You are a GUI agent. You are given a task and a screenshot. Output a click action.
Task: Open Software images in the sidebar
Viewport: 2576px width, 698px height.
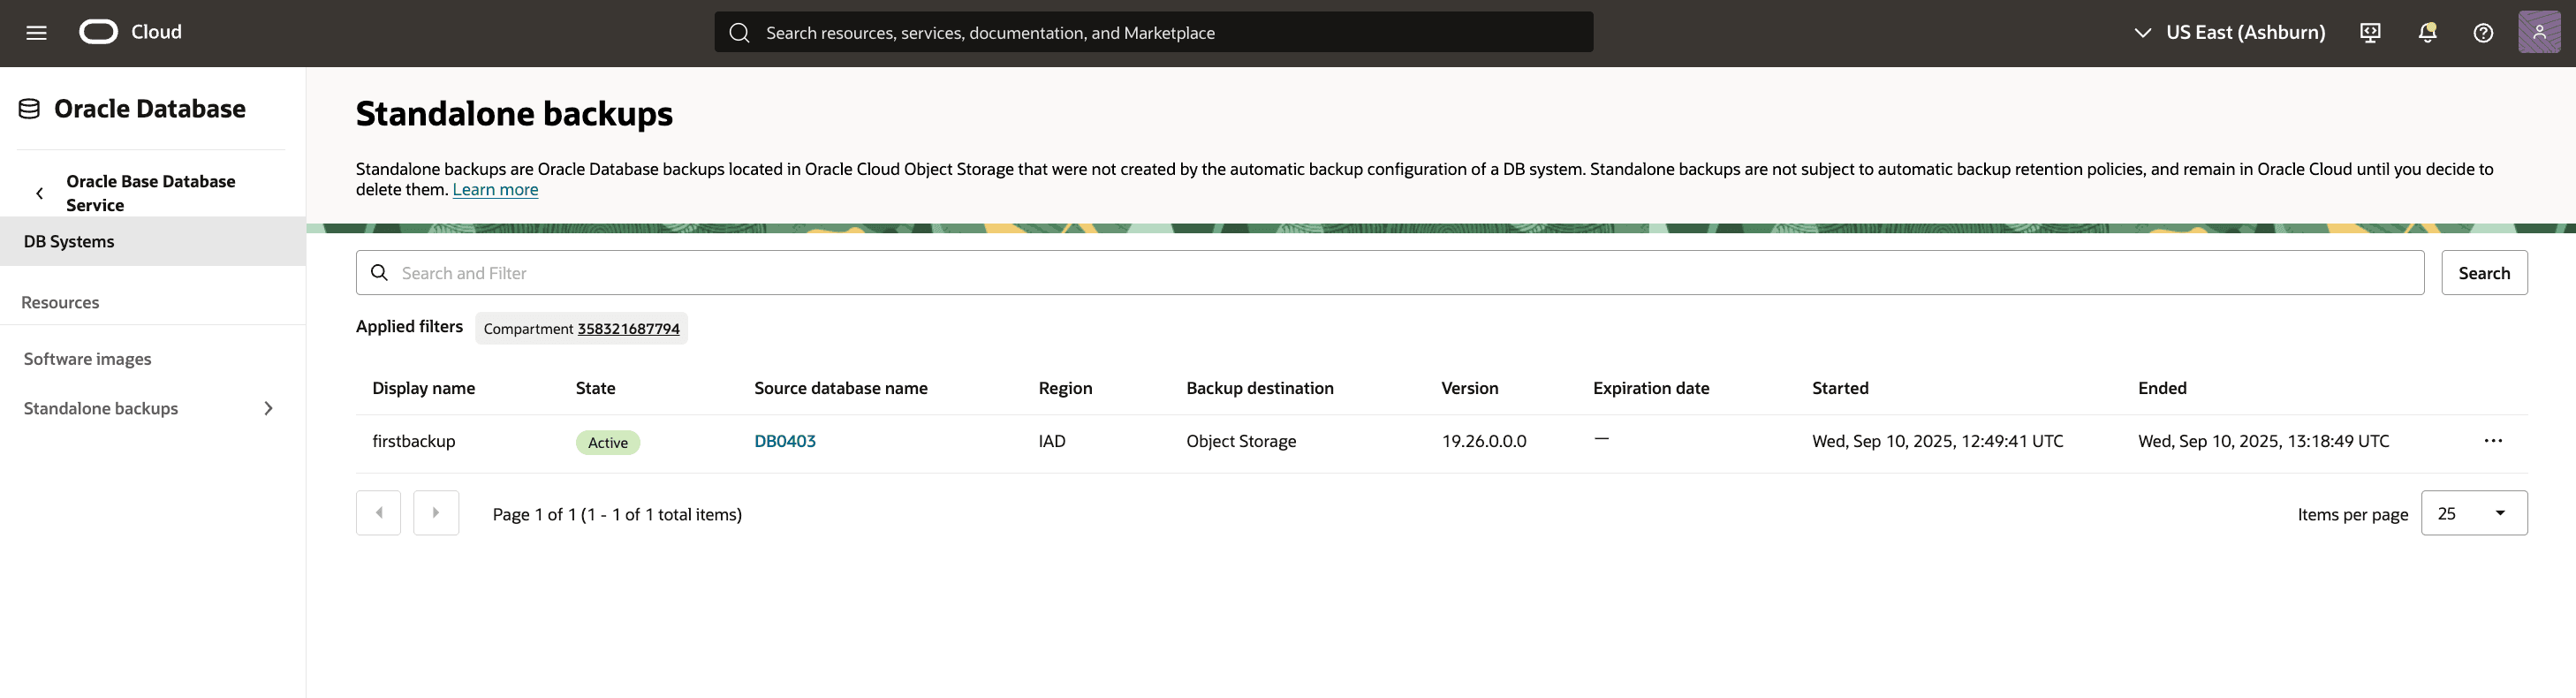tap(88, 359)
